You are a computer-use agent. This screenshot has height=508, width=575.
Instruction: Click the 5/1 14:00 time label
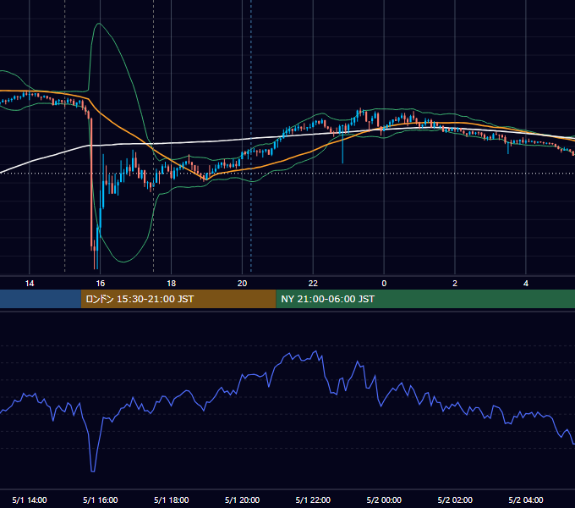coord(30,500)
